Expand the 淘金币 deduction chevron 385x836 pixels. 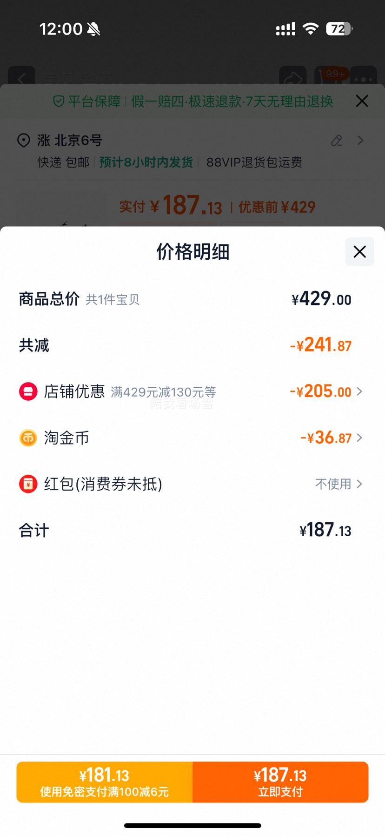[359, 438]
